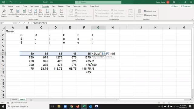The width and height of the screenshot is (194, 109).
Task: Click Accessibility: Investigate in status bar
Action: point(19,103)
